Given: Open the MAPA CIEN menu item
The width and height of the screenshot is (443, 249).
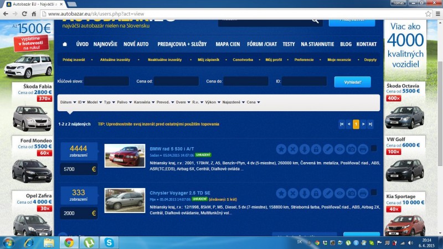Looking at the screenshot, I should (228, 44).
